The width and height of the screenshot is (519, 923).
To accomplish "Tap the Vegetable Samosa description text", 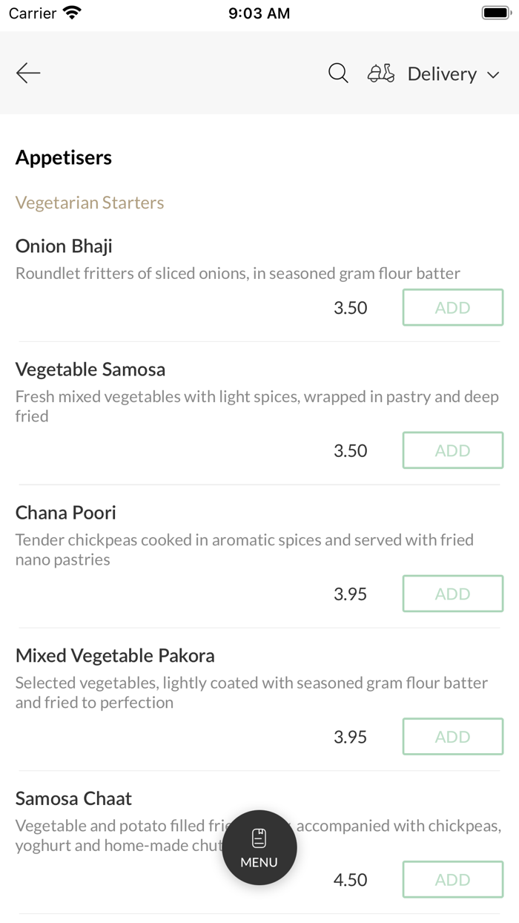I will (257, 406).
